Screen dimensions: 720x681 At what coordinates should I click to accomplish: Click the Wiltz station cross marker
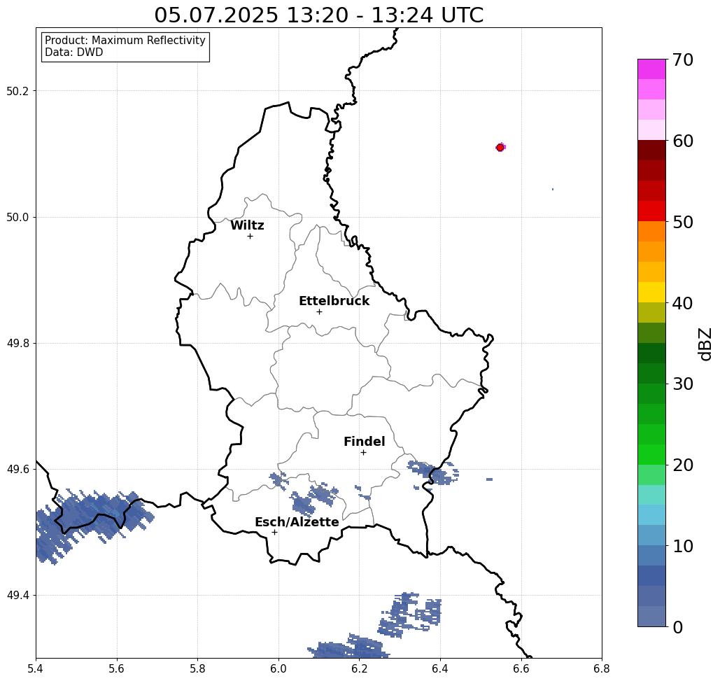[x=250, y=237]
